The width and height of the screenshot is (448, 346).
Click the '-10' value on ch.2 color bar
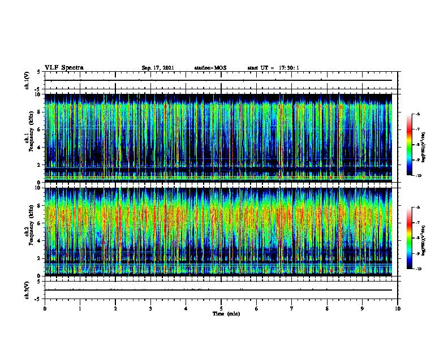pyautogui.click(x=418, y=269)
